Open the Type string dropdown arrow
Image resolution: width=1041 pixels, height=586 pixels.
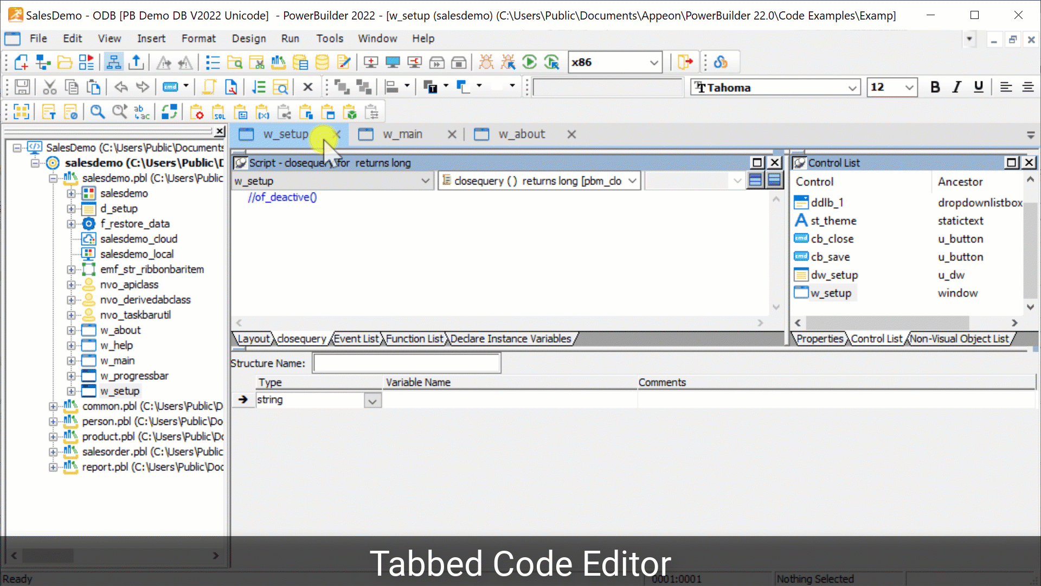point(372,401)
